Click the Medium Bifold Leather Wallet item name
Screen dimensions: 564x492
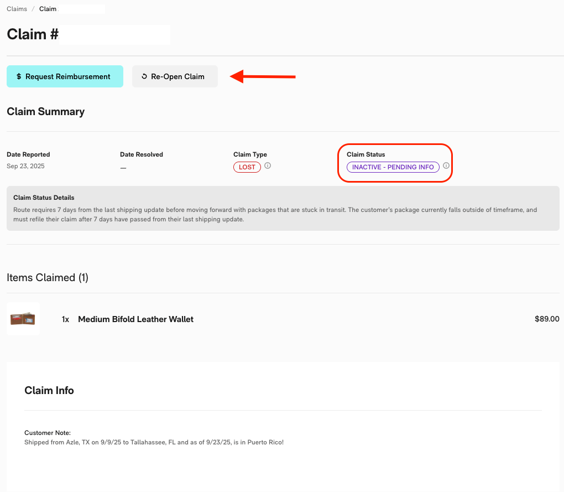coord(135,319)
